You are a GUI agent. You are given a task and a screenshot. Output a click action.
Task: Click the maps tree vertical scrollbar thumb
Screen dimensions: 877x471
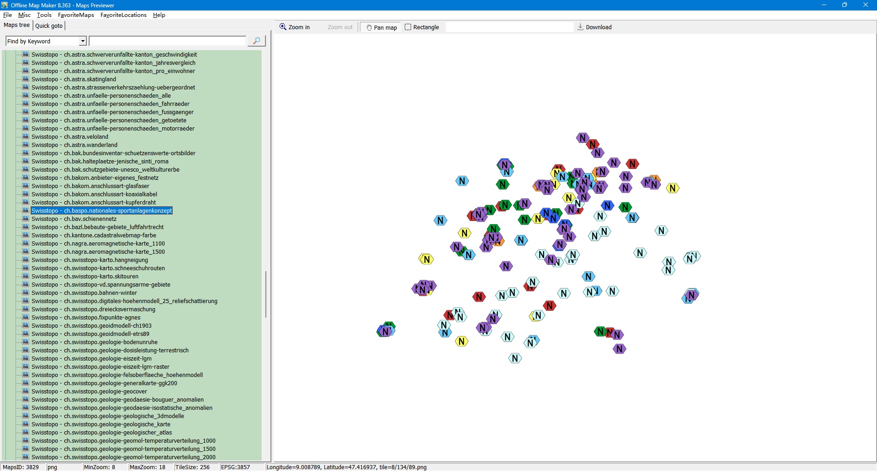[265, 294]
